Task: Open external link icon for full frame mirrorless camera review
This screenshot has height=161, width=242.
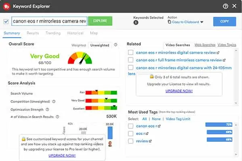Action: pos(224,60)
